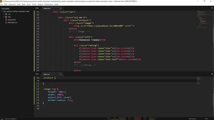The width and height of the screenshot is (214, 120).
Task: Open index.html from the sidebar
Action: (12, 20)
